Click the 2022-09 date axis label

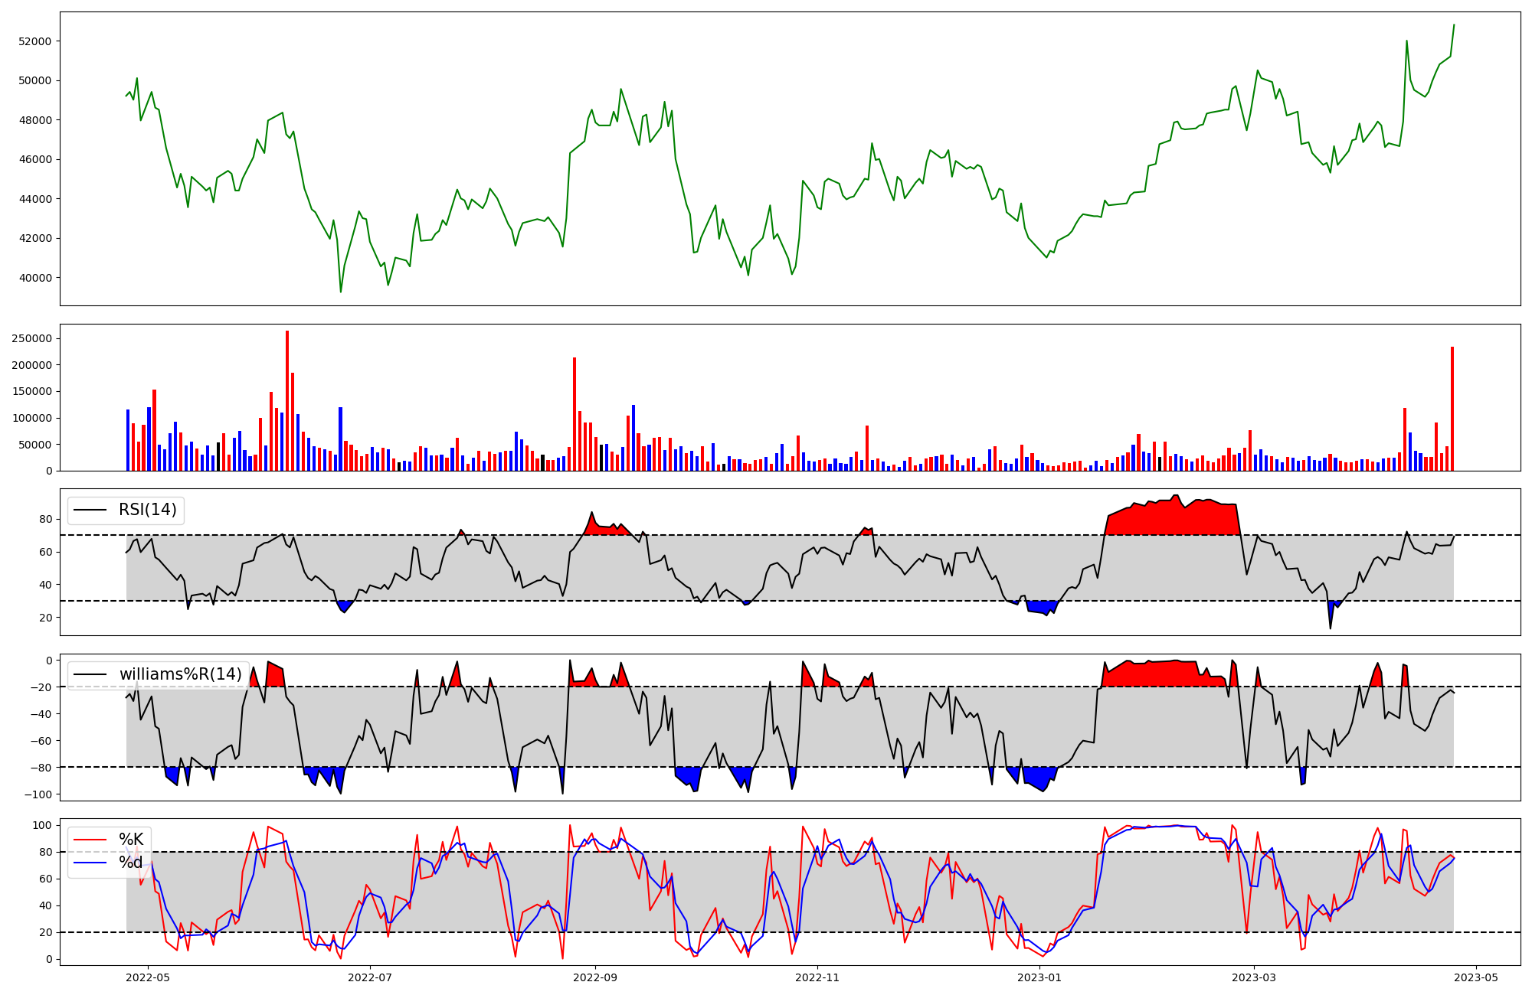[595, 977]
